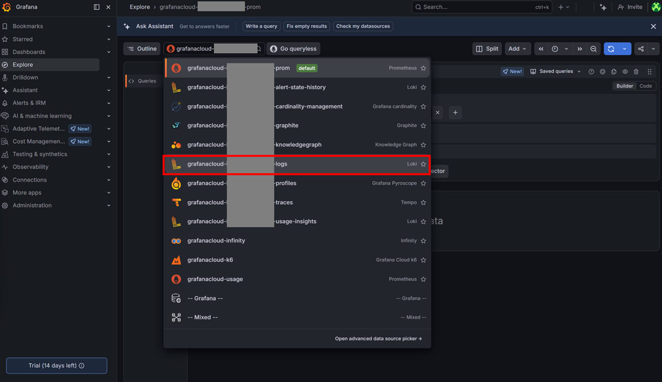Open Drilldown in sidebar

[x=25, y=77]
